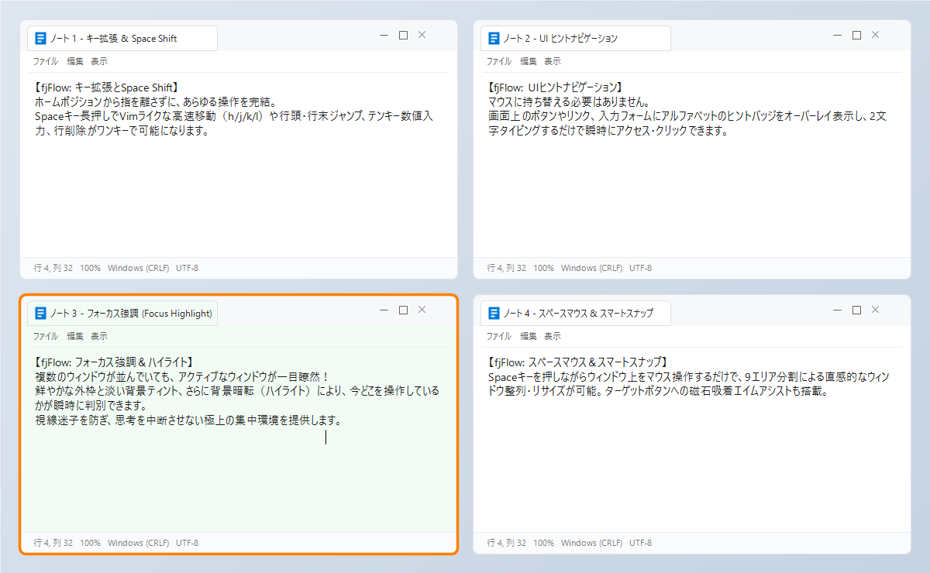Viewport: 930px width, 573px height.
Task: Close the Note 2 window
Action: 876,35
